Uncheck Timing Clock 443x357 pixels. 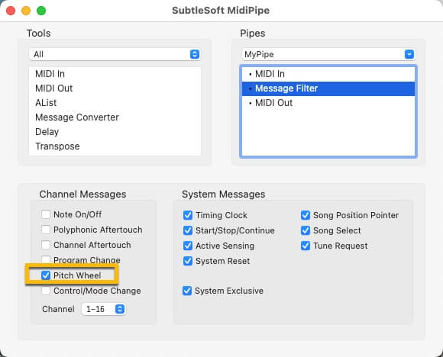pyautogui.click(x=188, y=215)
